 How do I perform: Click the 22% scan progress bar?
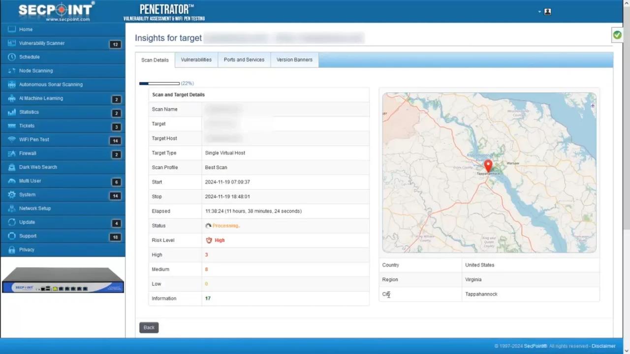point(159,83)
